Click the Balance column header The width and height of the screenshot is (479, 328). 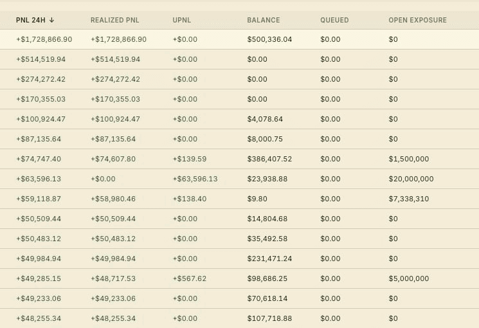[264, 20]
